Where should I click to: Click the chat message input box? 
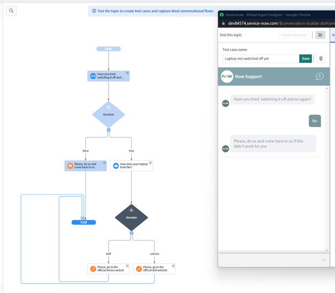pyautogui.click(x=269, y=260)
